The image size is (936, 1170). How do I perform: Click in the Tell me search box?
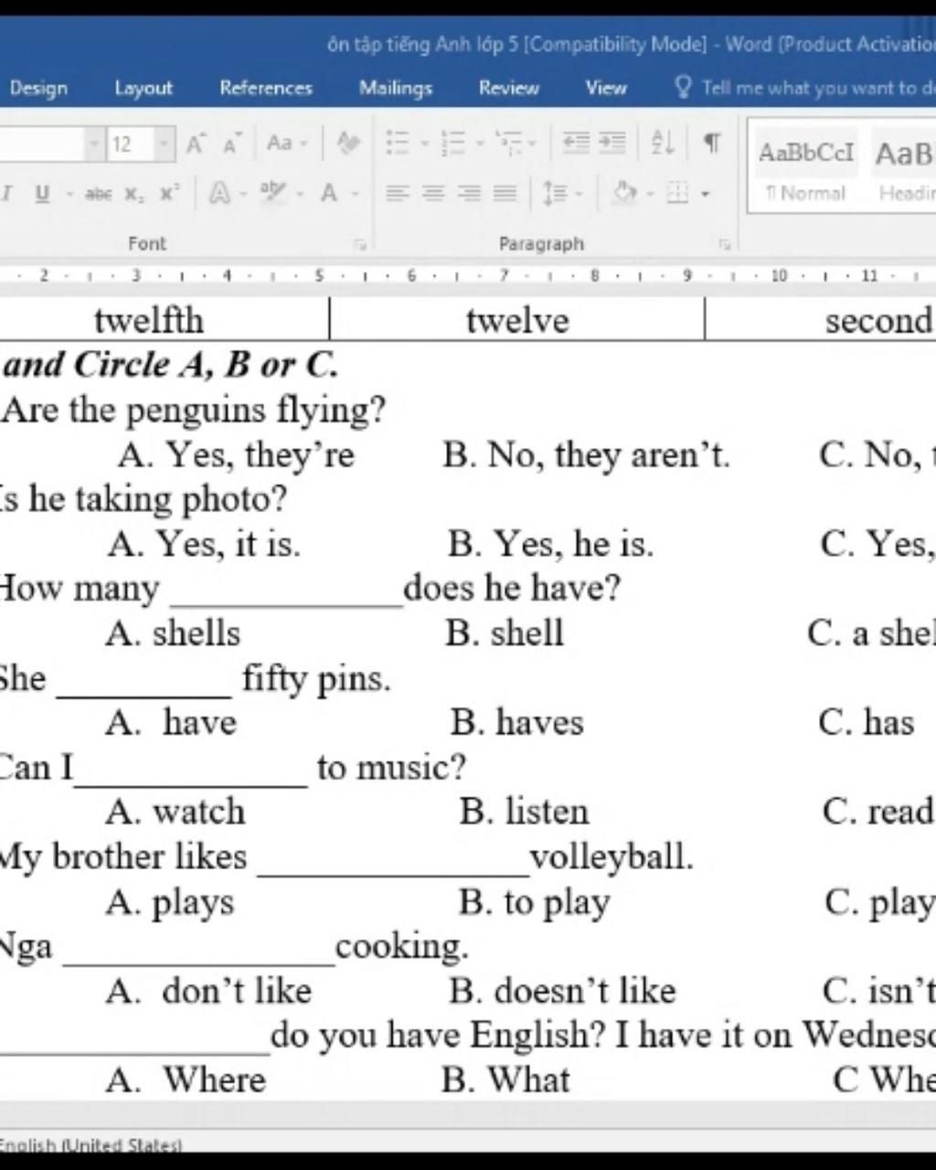click(x=818, y=88)
